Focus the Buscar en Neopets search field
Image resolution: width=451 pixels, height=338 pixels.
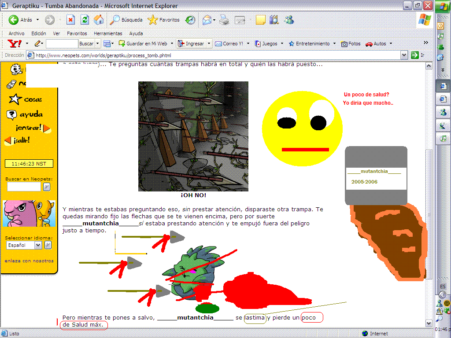tap(24, 187)
